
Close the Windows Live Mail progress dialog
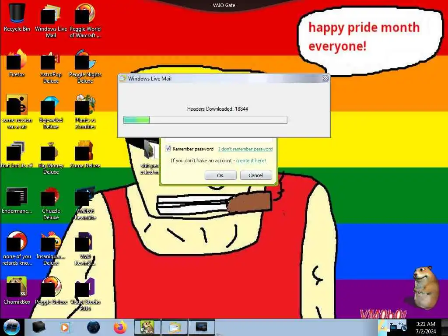click(x=325, y=79)
